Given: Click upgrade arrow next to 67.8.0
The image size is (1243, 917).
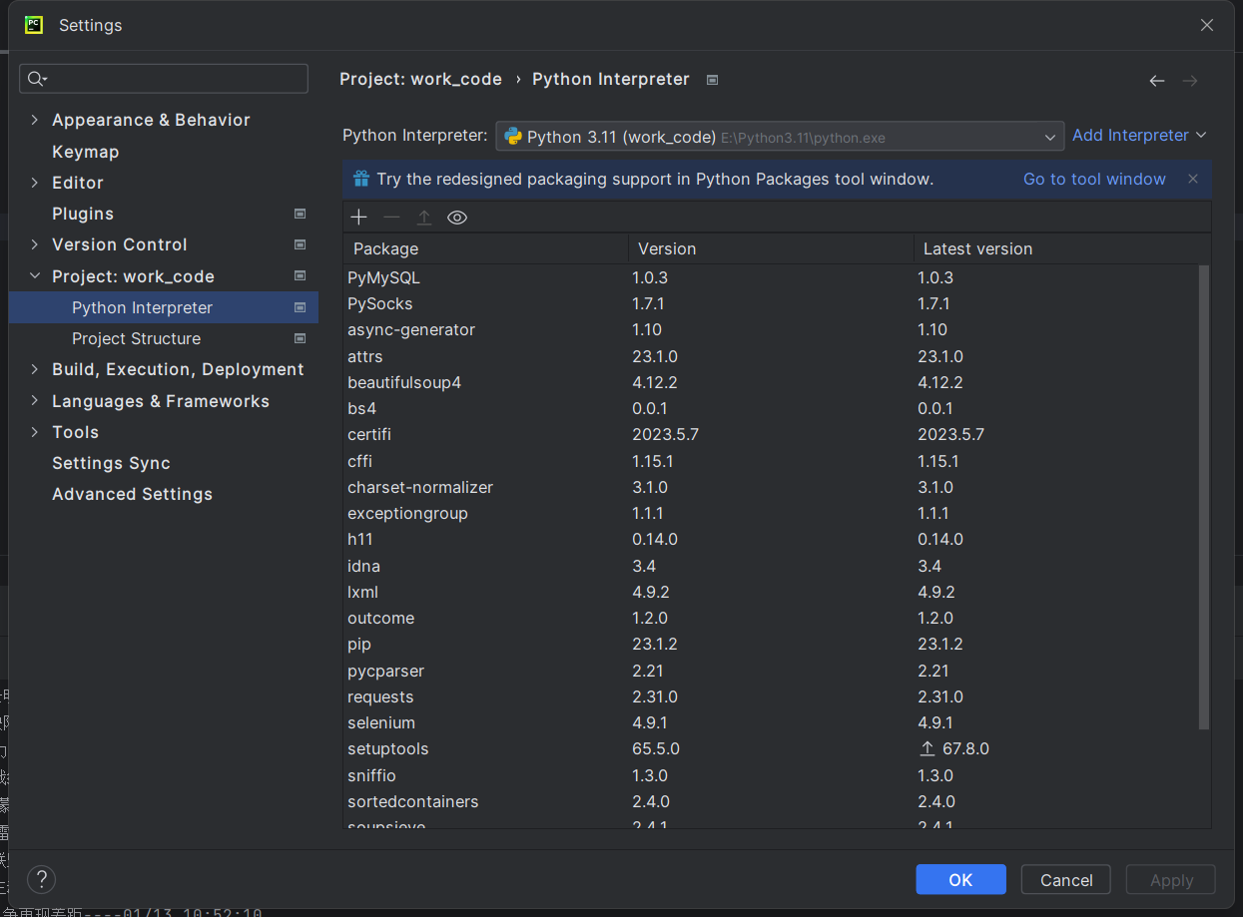Looking at the screenshot, I should pyautogui.click(x=928, y=748).
